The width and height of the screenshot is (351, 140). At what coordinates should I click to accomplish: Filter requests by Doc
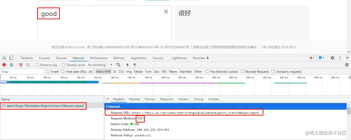point(157,72)
